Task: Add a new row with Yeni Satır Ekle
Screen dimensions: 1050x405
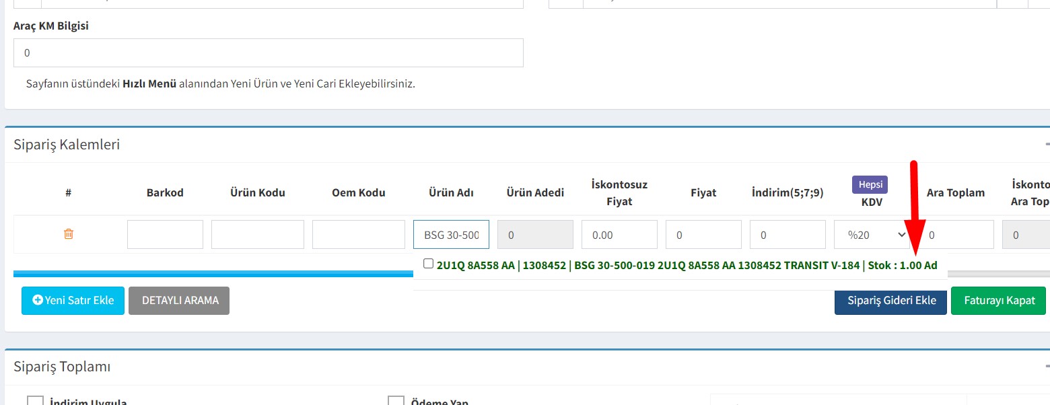Action: click(73, 301)
